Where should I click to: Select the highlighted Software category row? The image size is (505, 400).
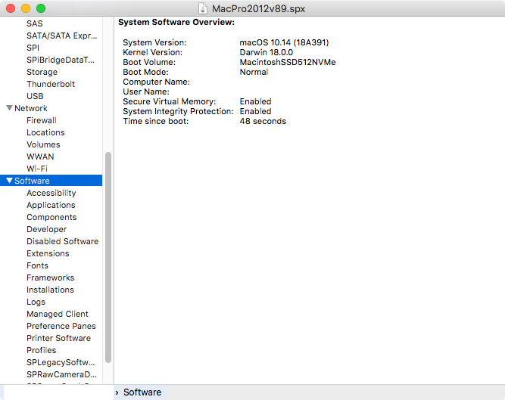[51, 181]
